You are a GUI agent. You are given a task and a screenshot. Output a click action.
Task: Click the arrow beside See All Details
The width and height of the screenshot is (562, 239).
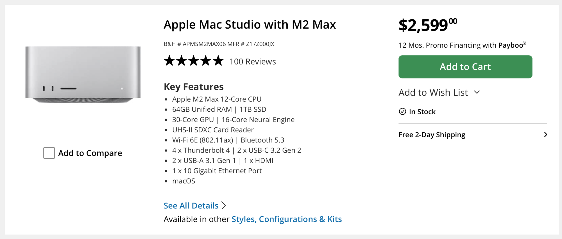(x=224, y=206)
